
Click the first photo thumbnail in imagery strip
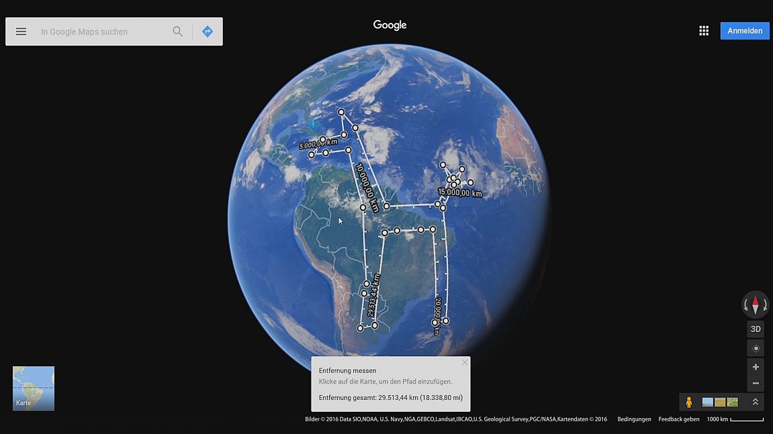coord(708,402)
